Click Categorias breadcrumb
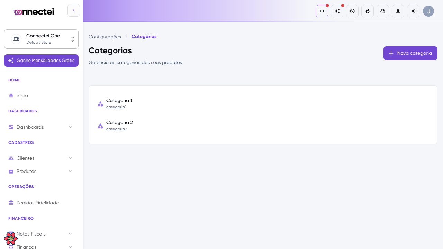Viewport: 443px width, 249px height. (x=144, y=37)
